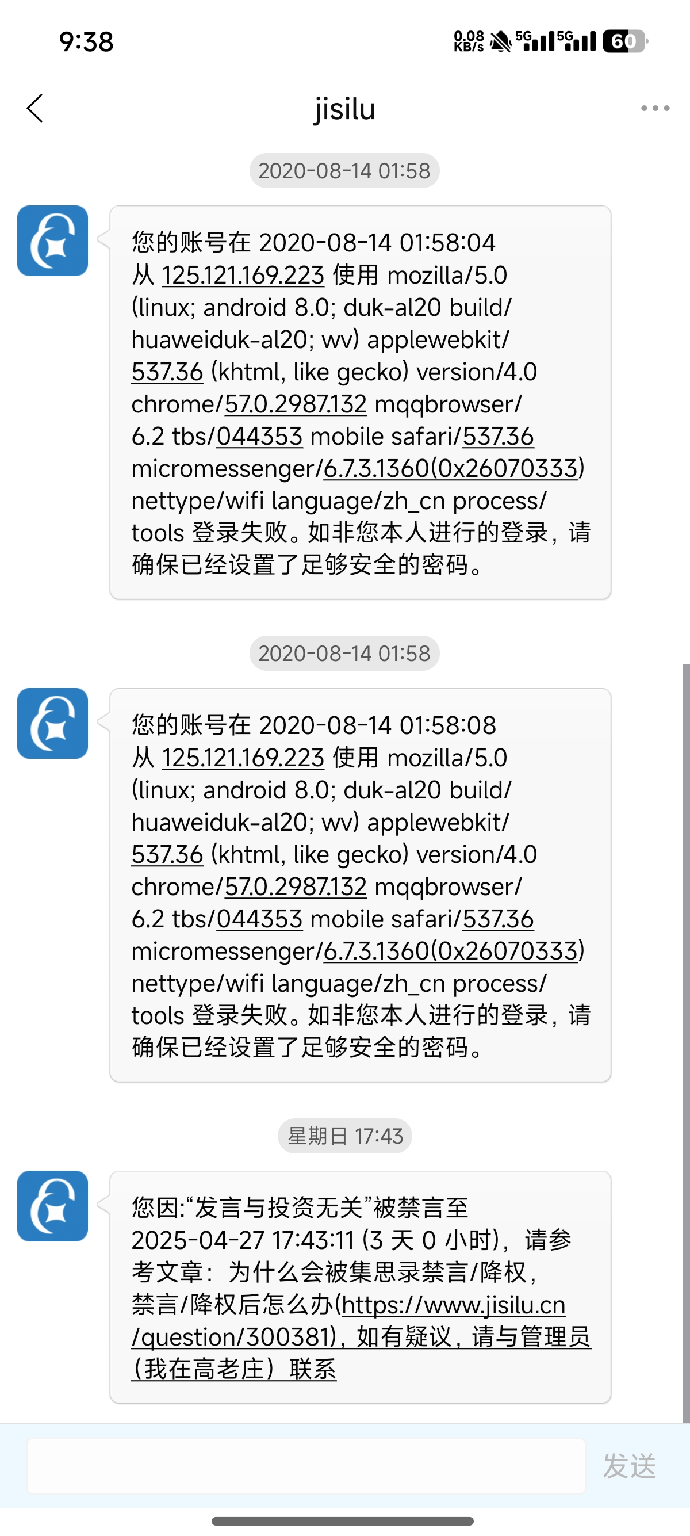Tap the jisilu chat title

click(345, 109)
